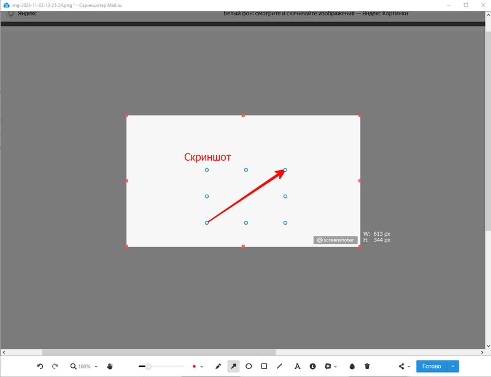Select the text tool
The image size is (491, 377).
(297, 367)
